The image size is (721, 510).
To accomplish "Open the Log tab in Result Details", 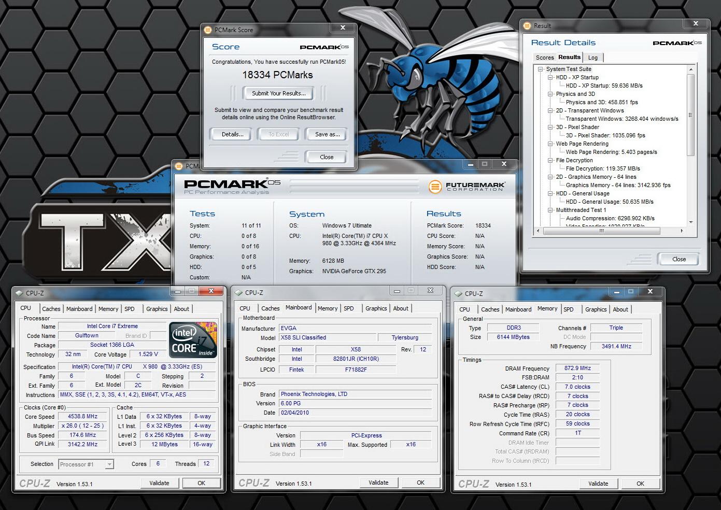I will [x=593, y=58].
